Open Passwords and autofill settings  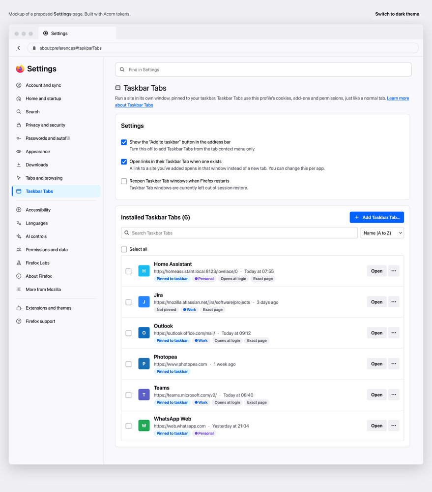coord(57,138)
